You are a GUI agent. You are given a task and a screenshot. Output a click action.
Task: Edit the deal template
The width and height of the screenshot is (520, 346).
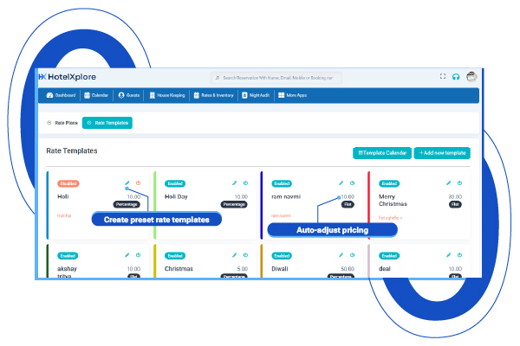click(x=448, y=255)
